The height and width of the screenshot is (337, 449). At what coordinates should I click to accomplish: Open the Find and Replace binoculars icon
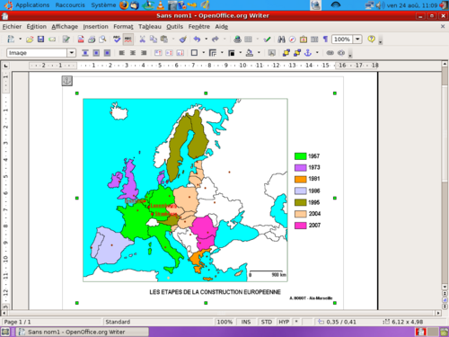tap(281, 40)
